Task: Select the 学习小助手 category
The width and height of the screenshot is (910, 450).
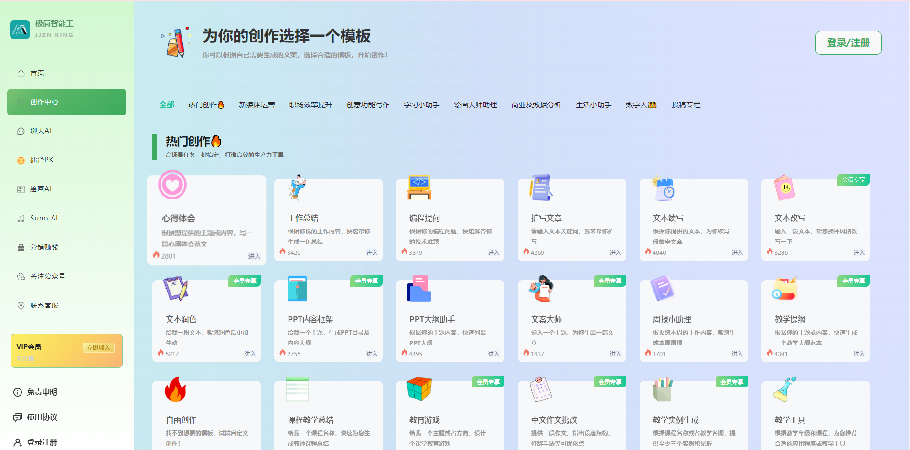Action: (421, 105)
